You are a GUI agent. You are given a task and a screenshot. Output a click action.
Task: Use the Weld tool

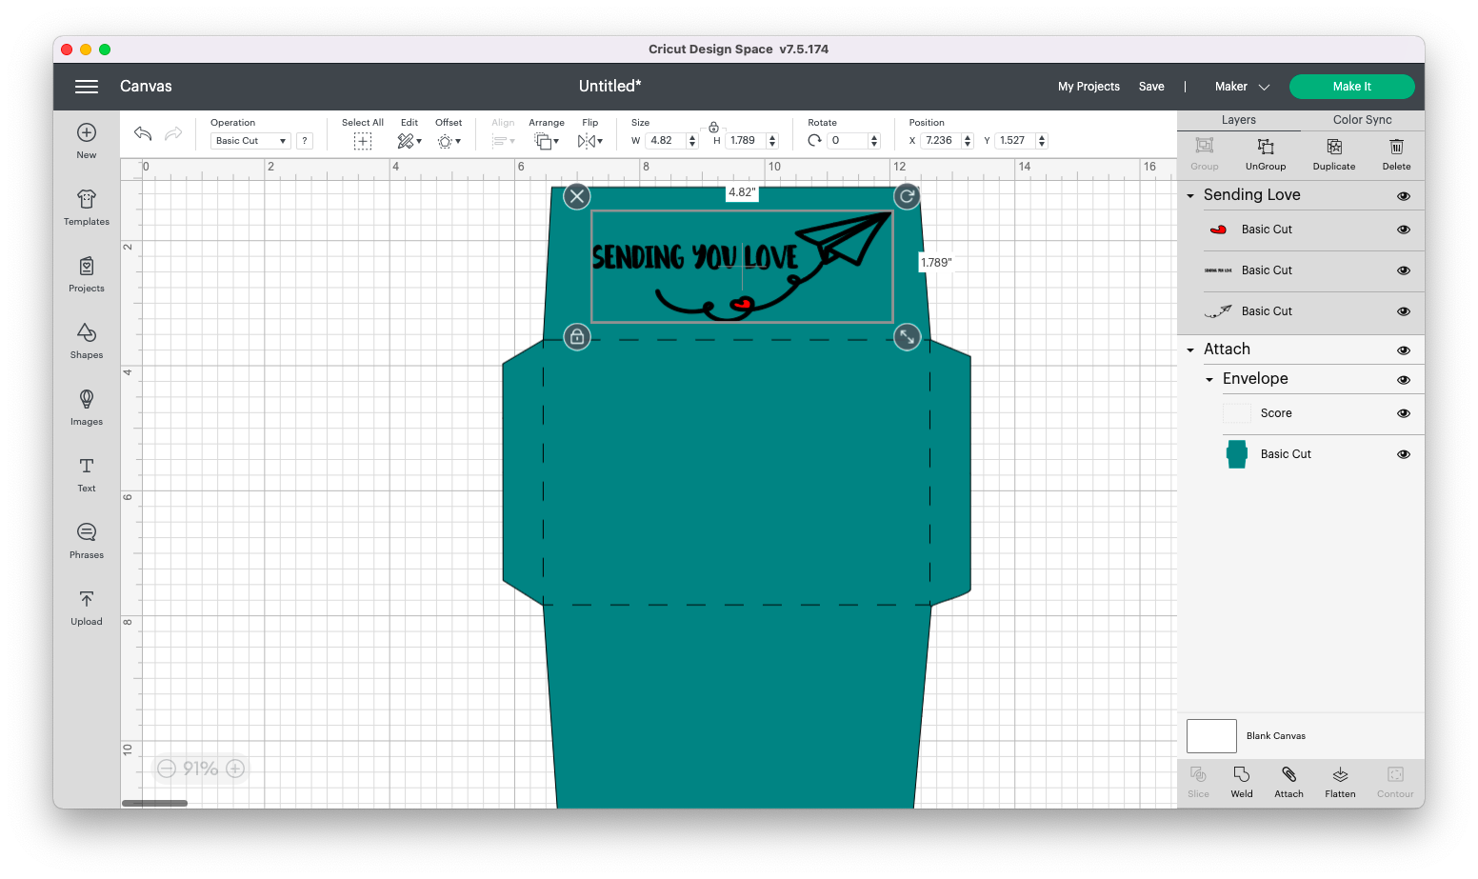[1241, 781]
